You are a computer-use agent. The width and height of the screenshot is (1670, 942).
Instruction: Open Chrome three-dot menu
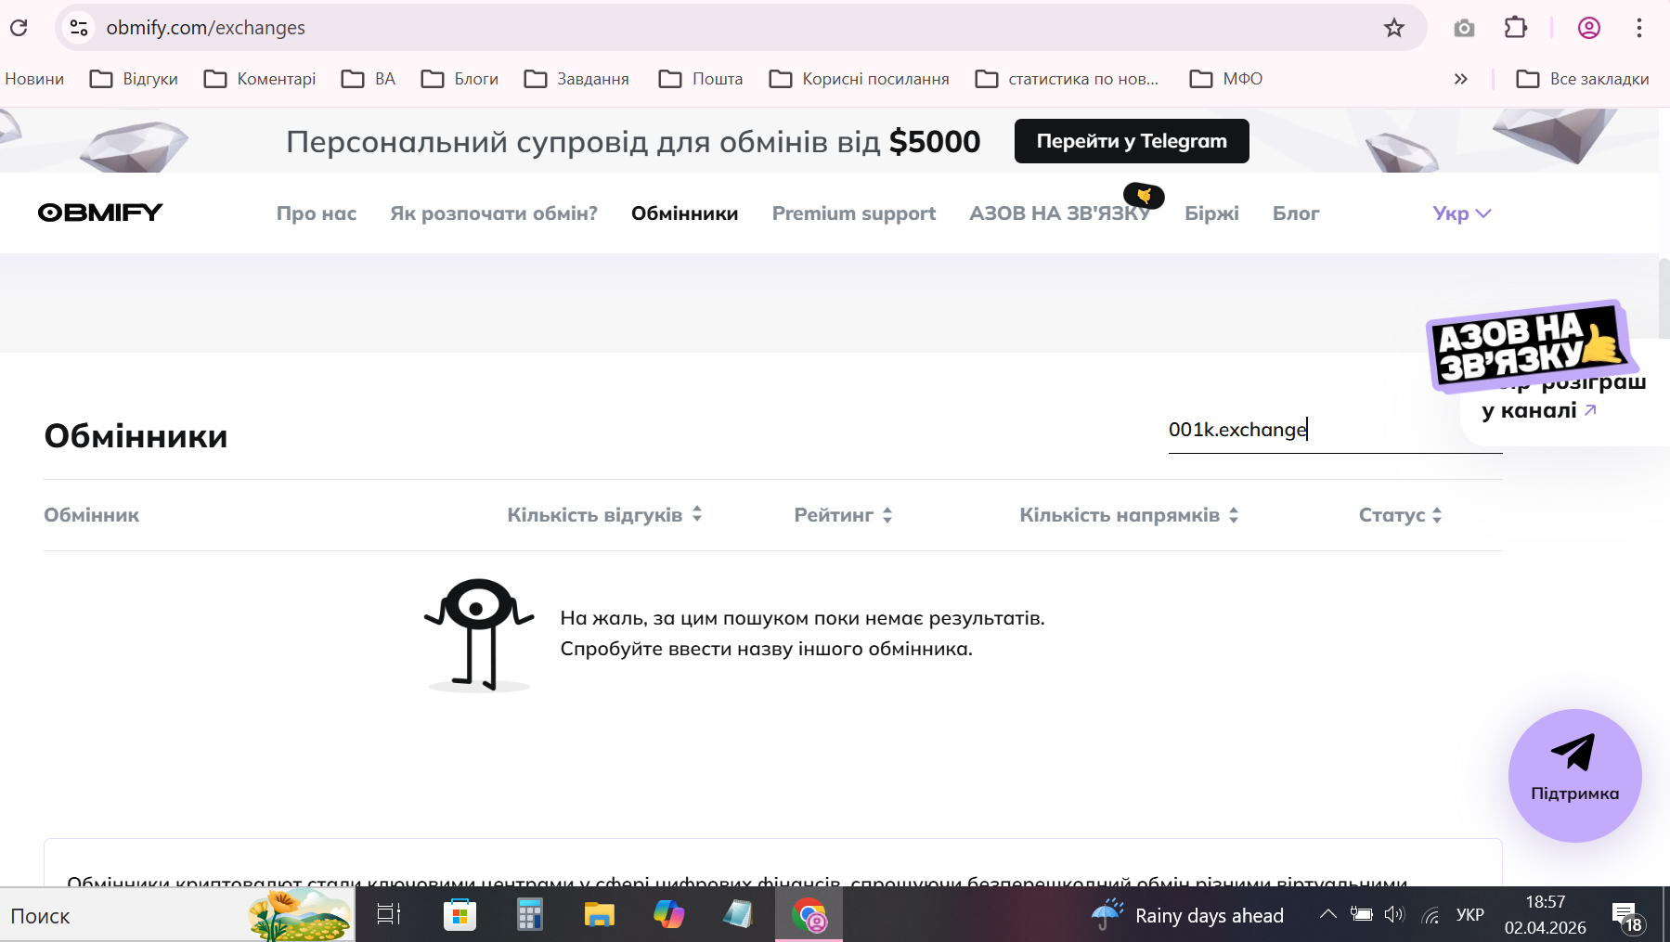click(1639, 28)
